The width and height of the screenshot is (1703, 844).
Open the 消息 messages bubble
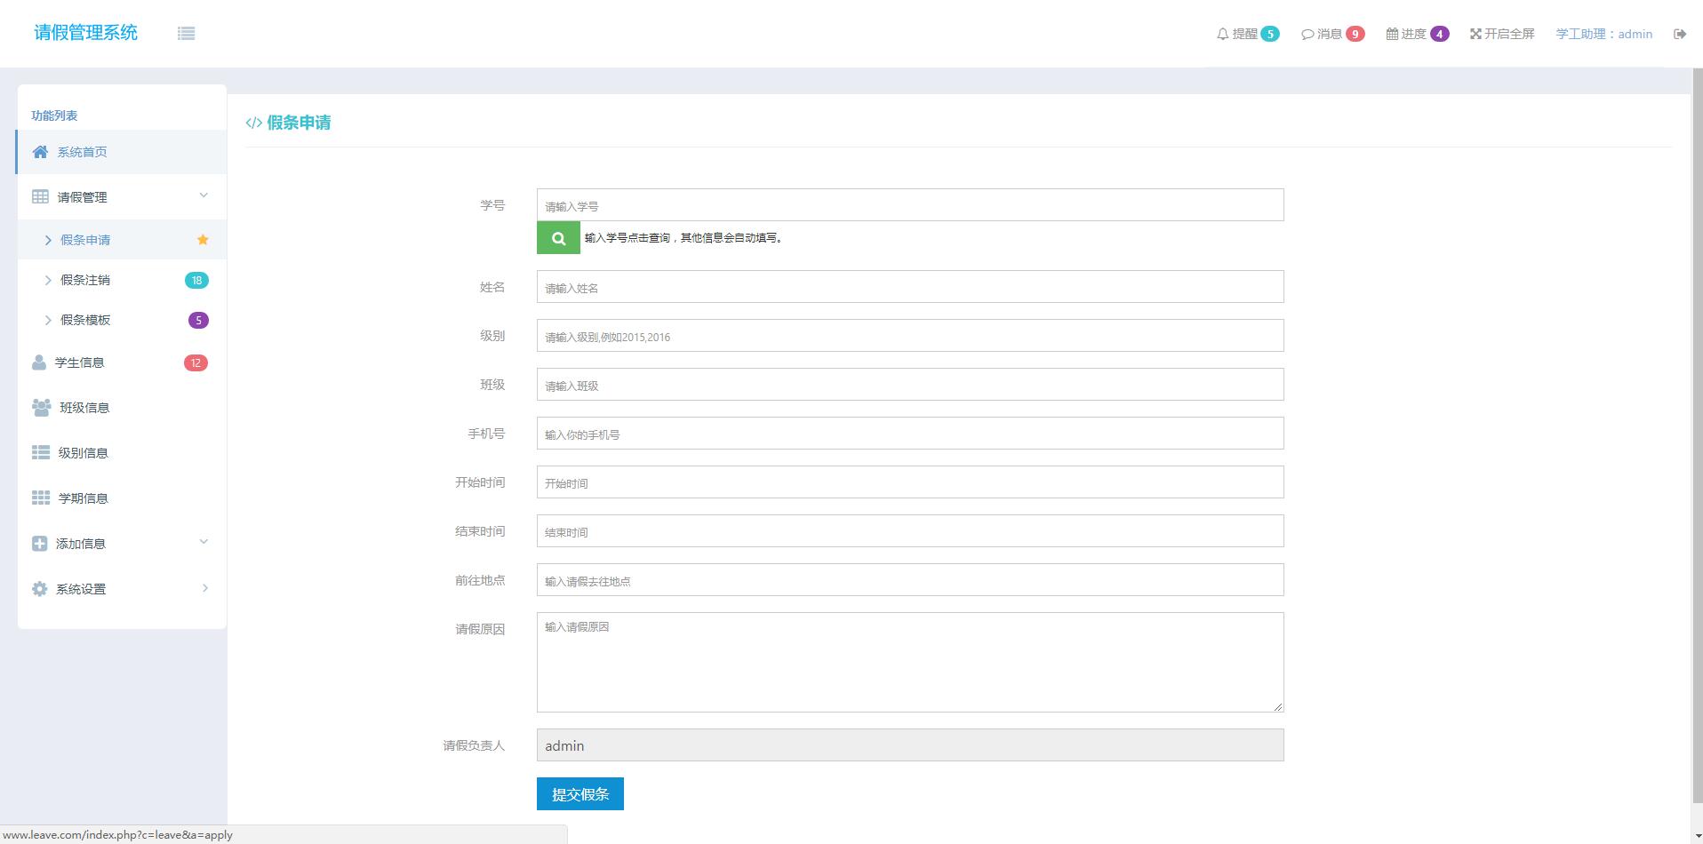[x=1332, y=34]
